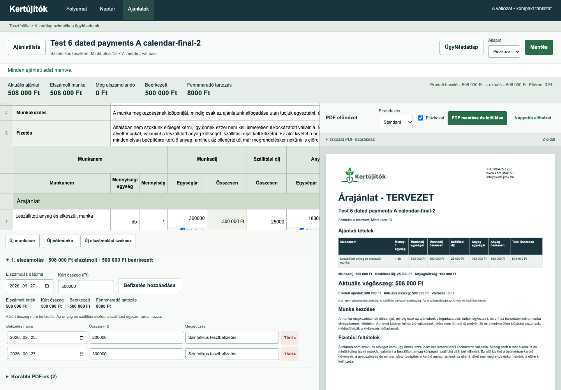Open the Elrendezés Standard dropdown

396,122
